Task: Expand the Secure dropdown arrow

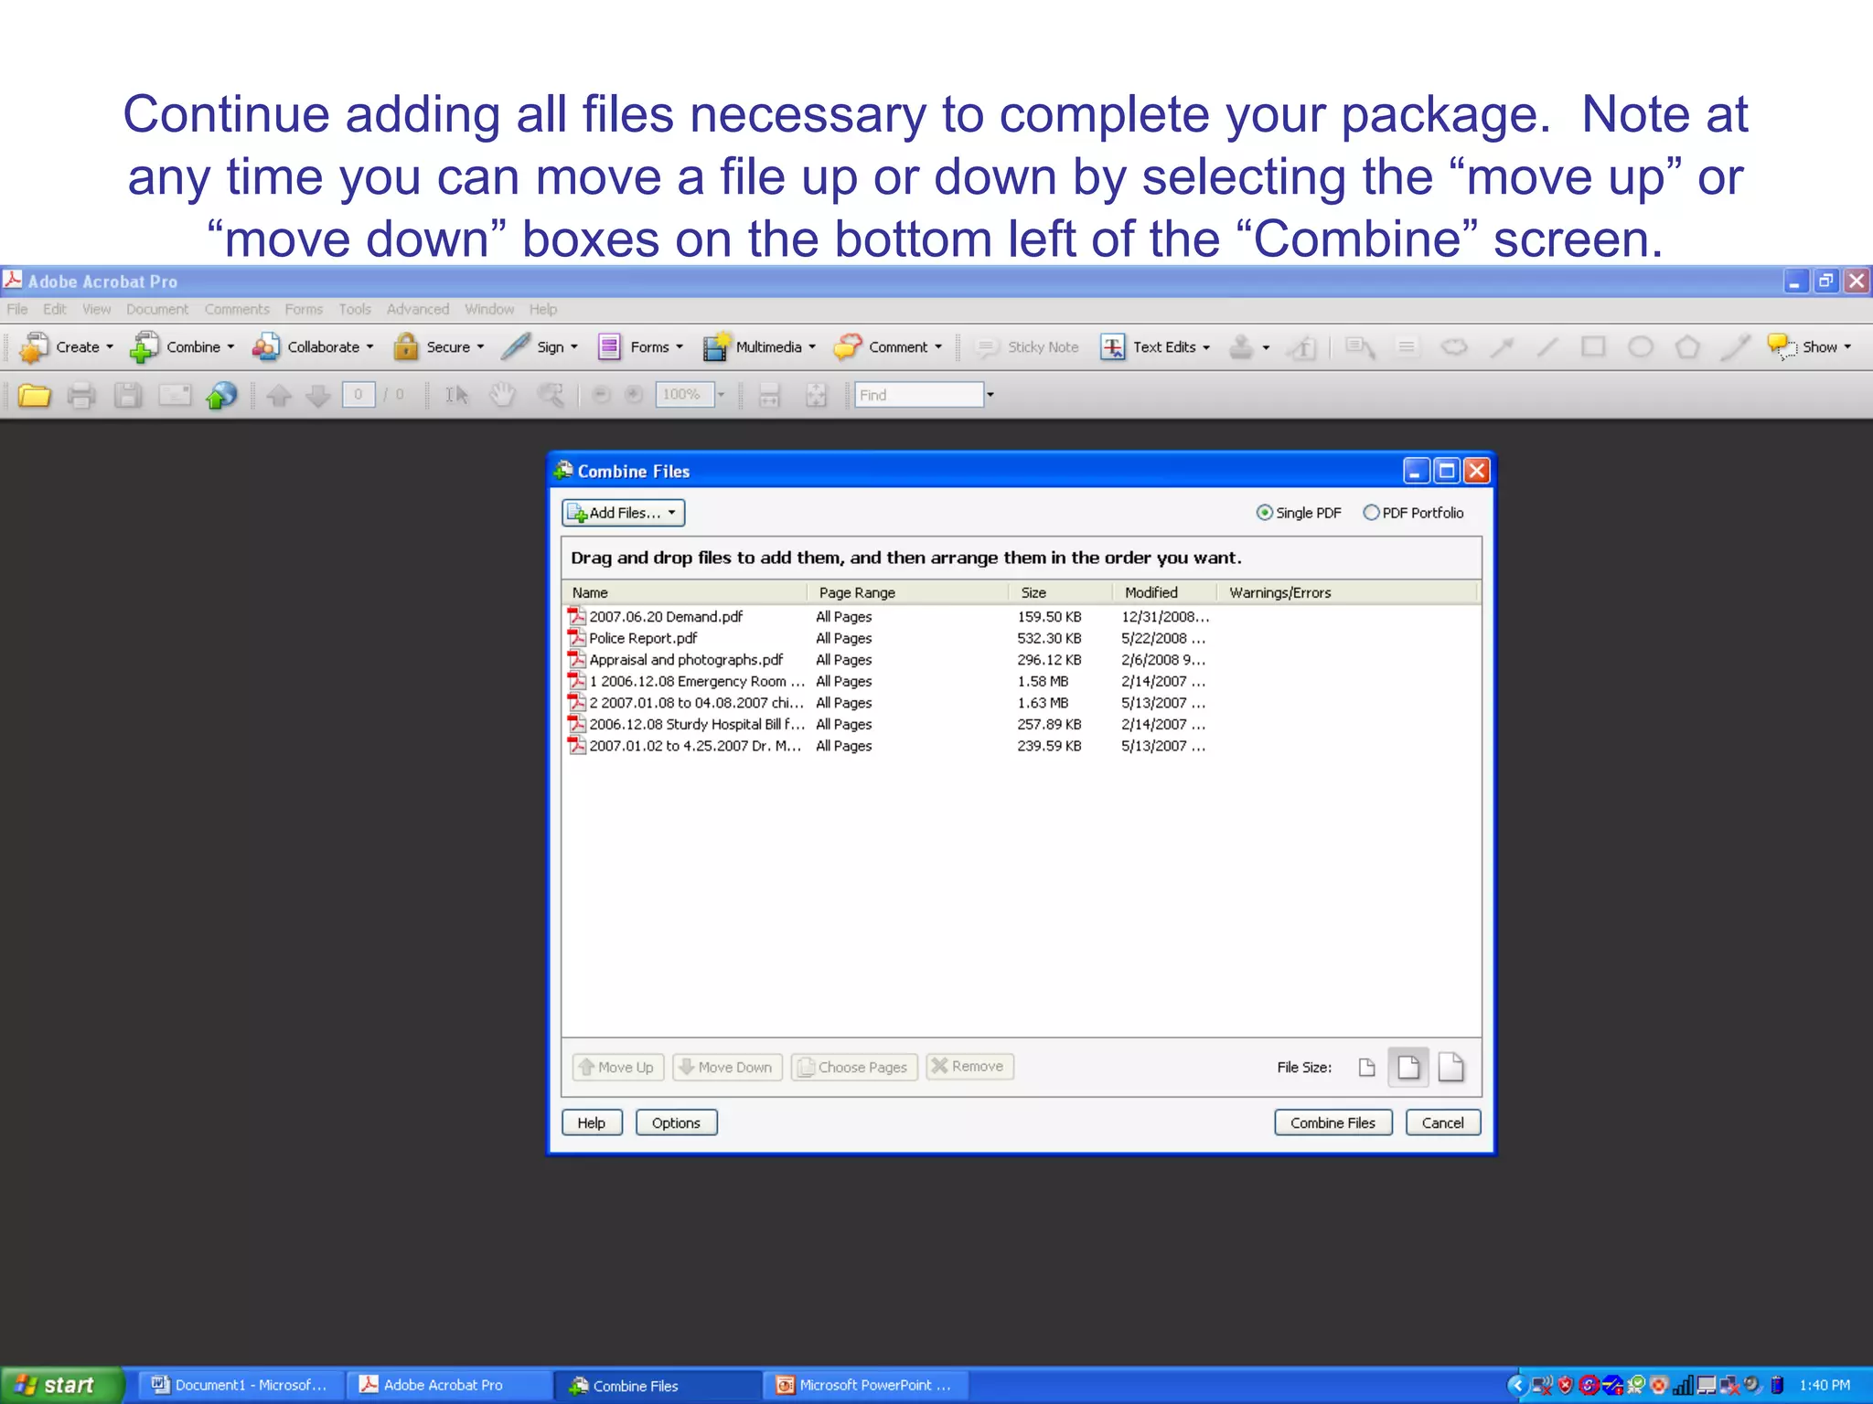Action: [x=480, y=347]
